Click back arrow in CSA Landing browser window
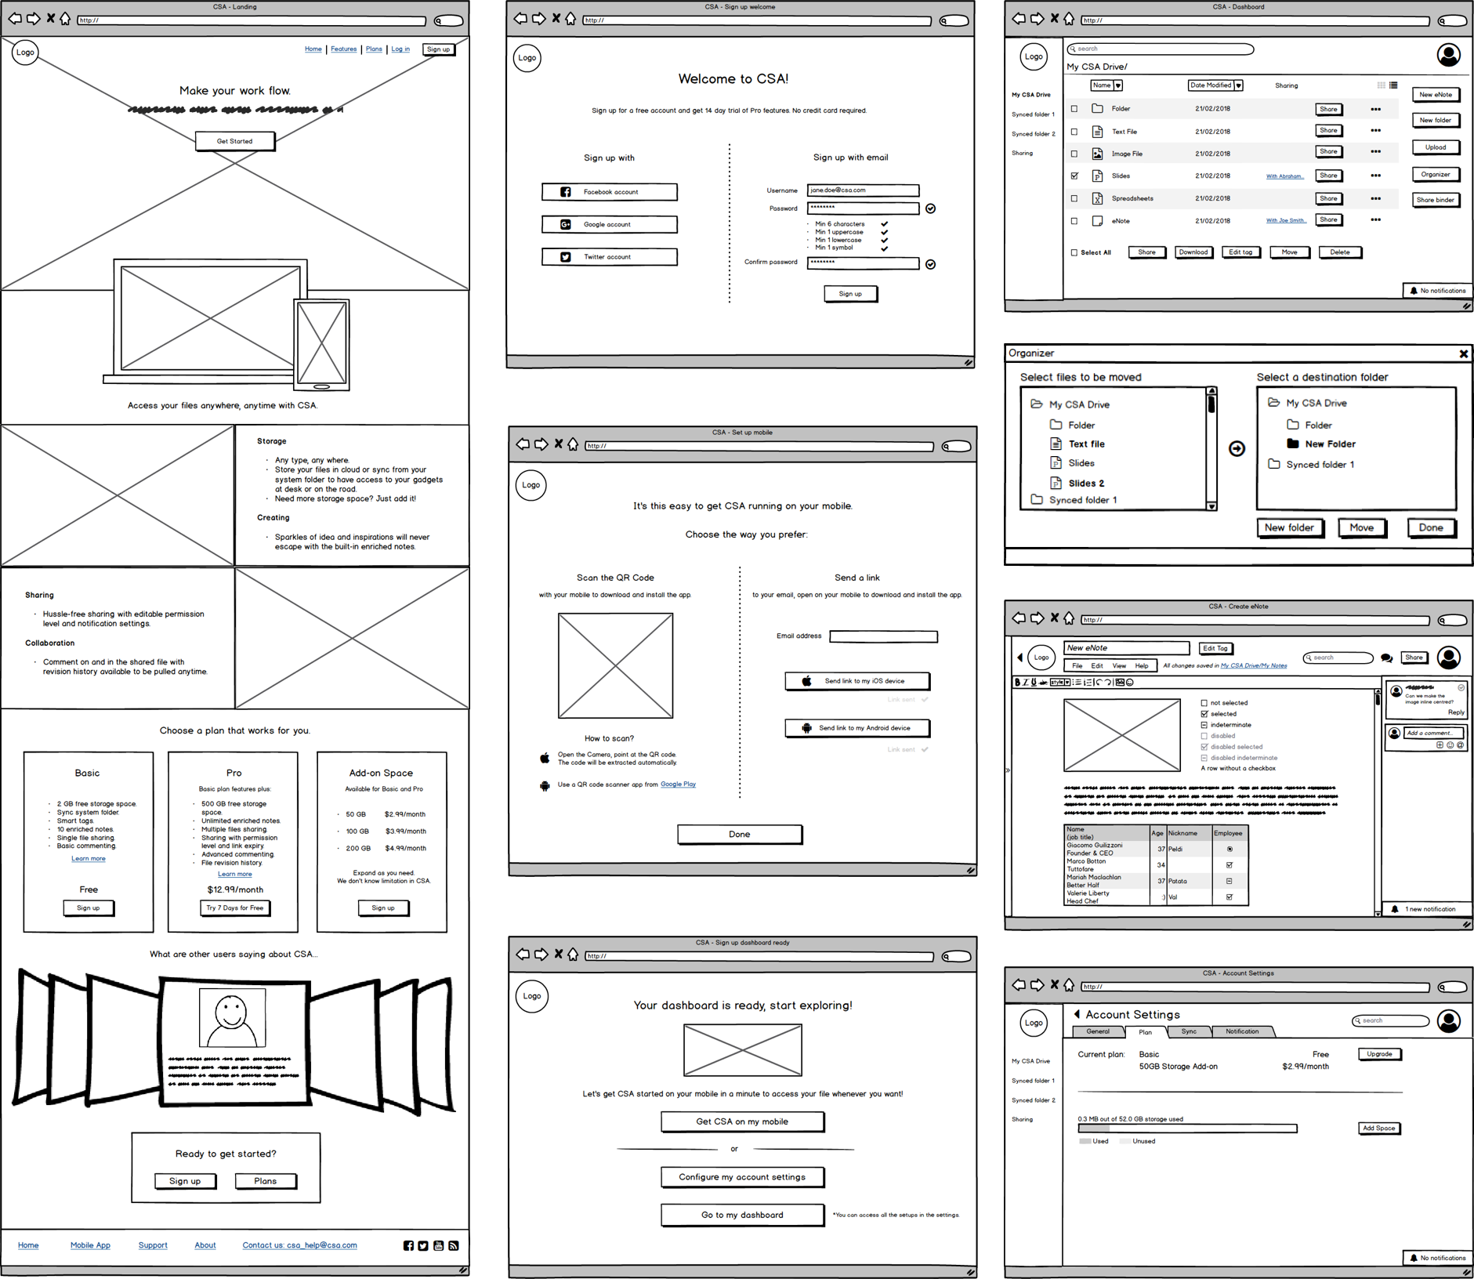1474x1279 pixels. (x=15, y=18)
